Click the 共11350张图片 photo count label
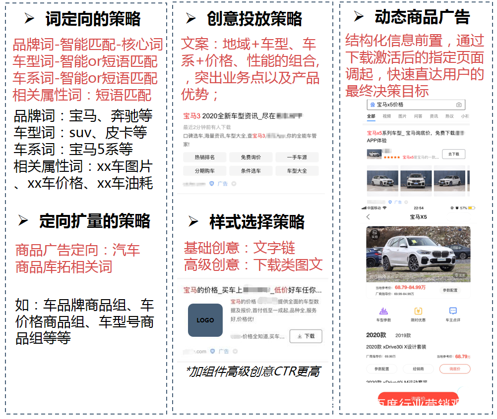This screenshot has height=419, width=497. (x=381, y=276)
